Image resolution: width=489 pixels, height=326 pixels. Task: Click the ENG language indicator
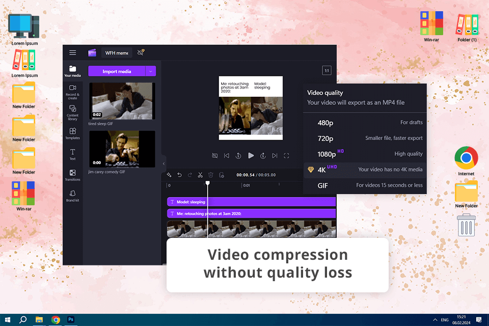[x=445, y=320]
